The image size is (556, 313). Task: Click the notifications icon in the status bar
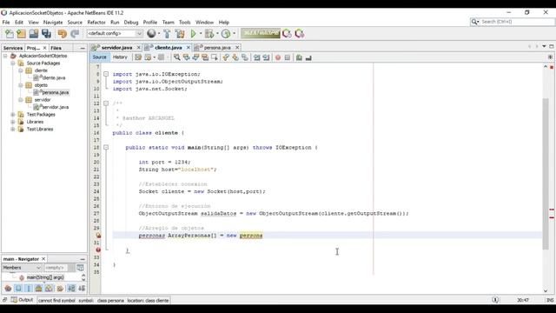tap(495, 300)
